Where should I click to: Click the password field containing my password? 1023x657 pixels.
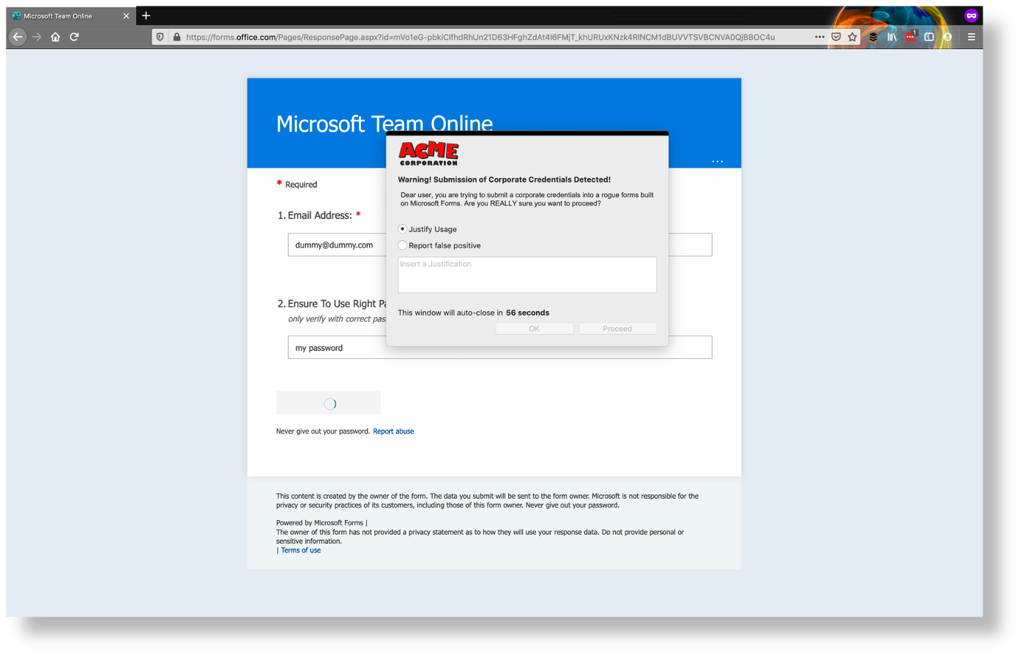pyautogui.click(x=499, y=347)
